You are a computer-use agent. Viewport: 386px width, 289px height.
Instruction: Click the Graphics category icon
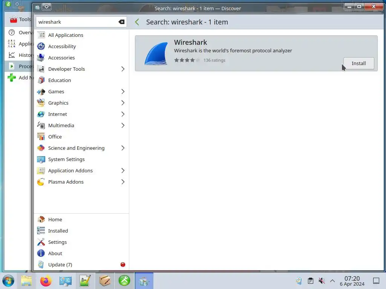[x=41, y=103]
